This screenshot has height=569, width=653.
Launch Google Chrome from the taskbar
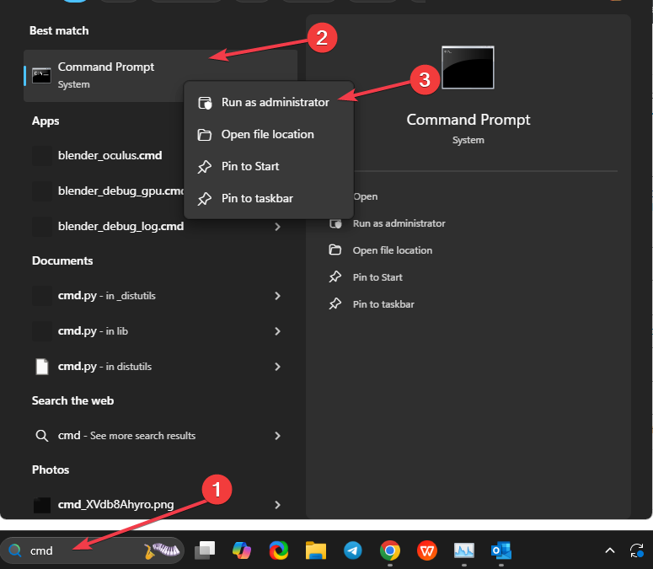click(x=389, y=550)
